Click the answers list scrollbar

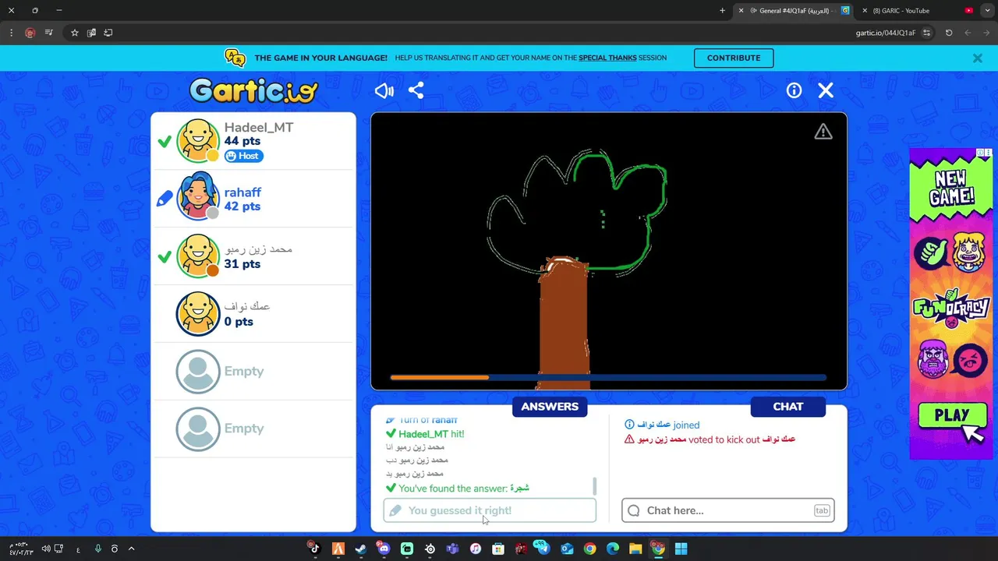(595, 485)
